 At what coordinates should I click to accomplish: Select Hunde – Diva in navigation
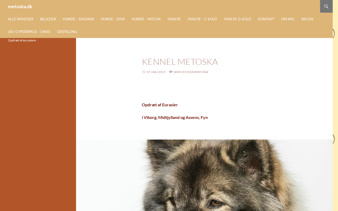(113, 19)
